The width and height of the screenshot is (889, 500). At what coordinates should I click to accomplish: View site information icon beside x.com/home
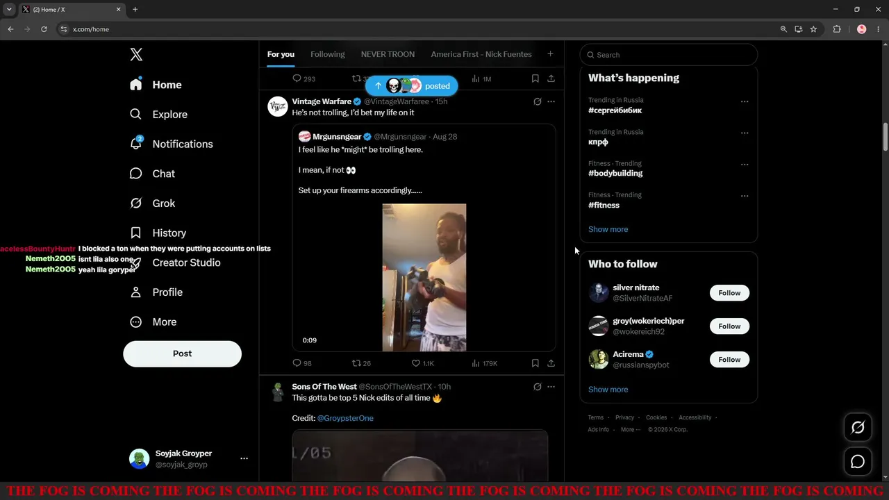[64, 29]
